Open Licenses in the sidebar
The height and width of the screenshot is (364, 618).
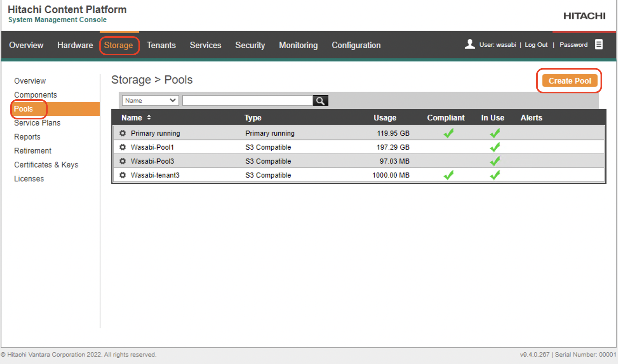[29, 179]
